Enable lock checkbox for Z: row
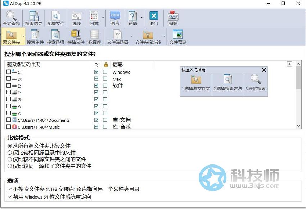Viewport: 306px width, 209px height. [105, 113]
